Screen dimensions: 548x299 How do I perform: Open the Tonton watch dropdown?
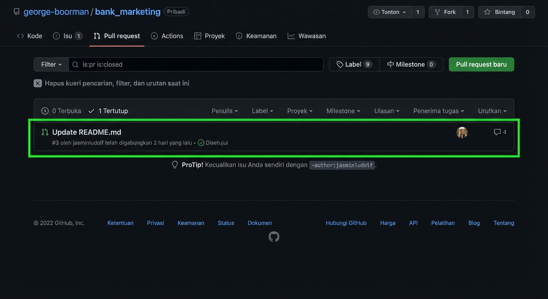point(390,12)
